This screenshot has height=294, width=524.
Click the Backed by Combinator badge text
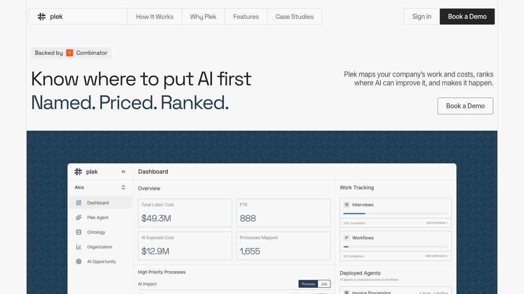(x=71, y=53)
